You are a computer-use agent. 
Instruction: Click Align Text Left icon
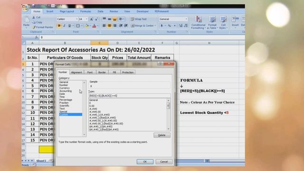[104, 26]
